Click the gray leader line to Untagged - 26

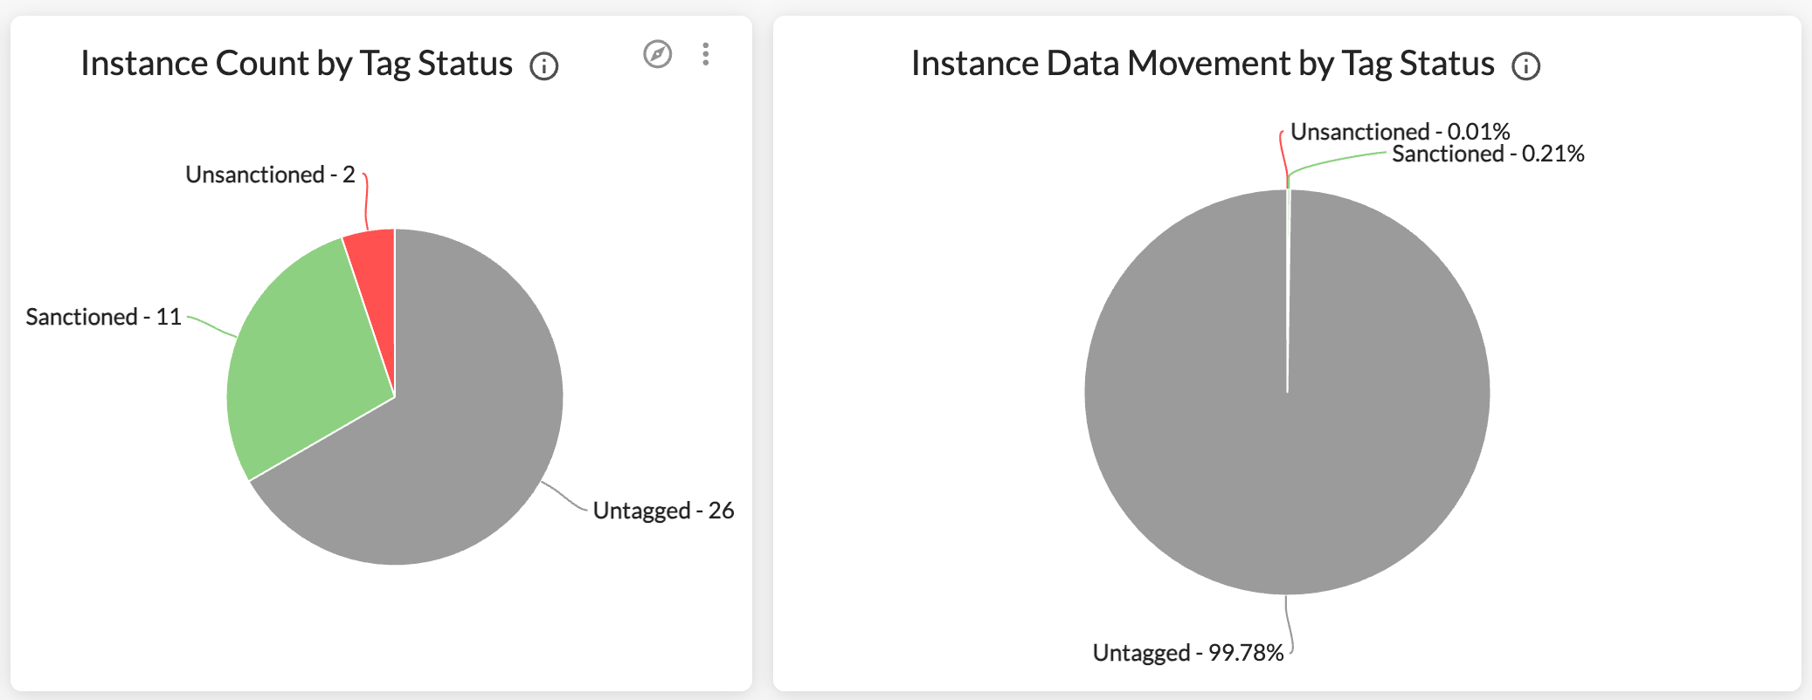coord(564,496)
